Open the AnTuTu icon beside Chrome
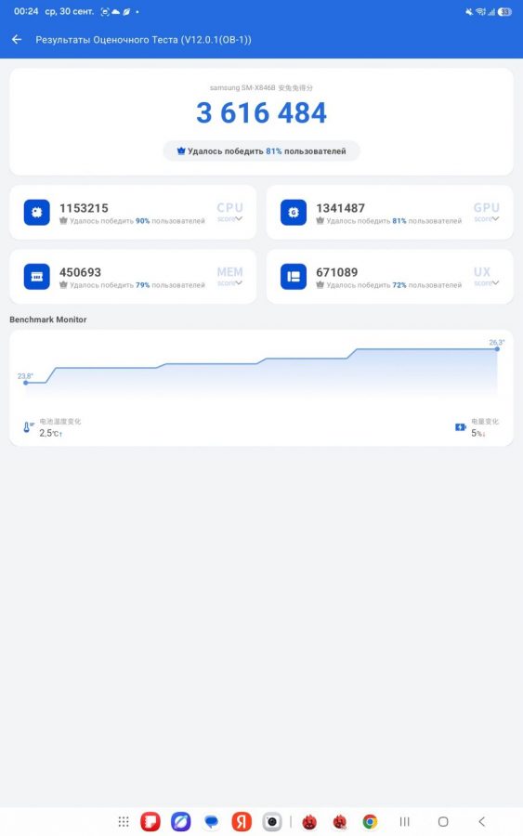The image size is (523, 836). tap(340, 822)
